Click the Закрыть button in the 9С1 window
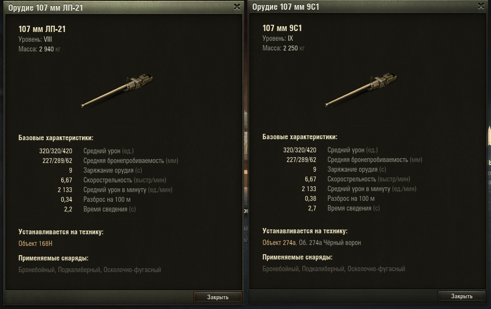Viewport: 491px width, 309px height. [x=461, y=296]
